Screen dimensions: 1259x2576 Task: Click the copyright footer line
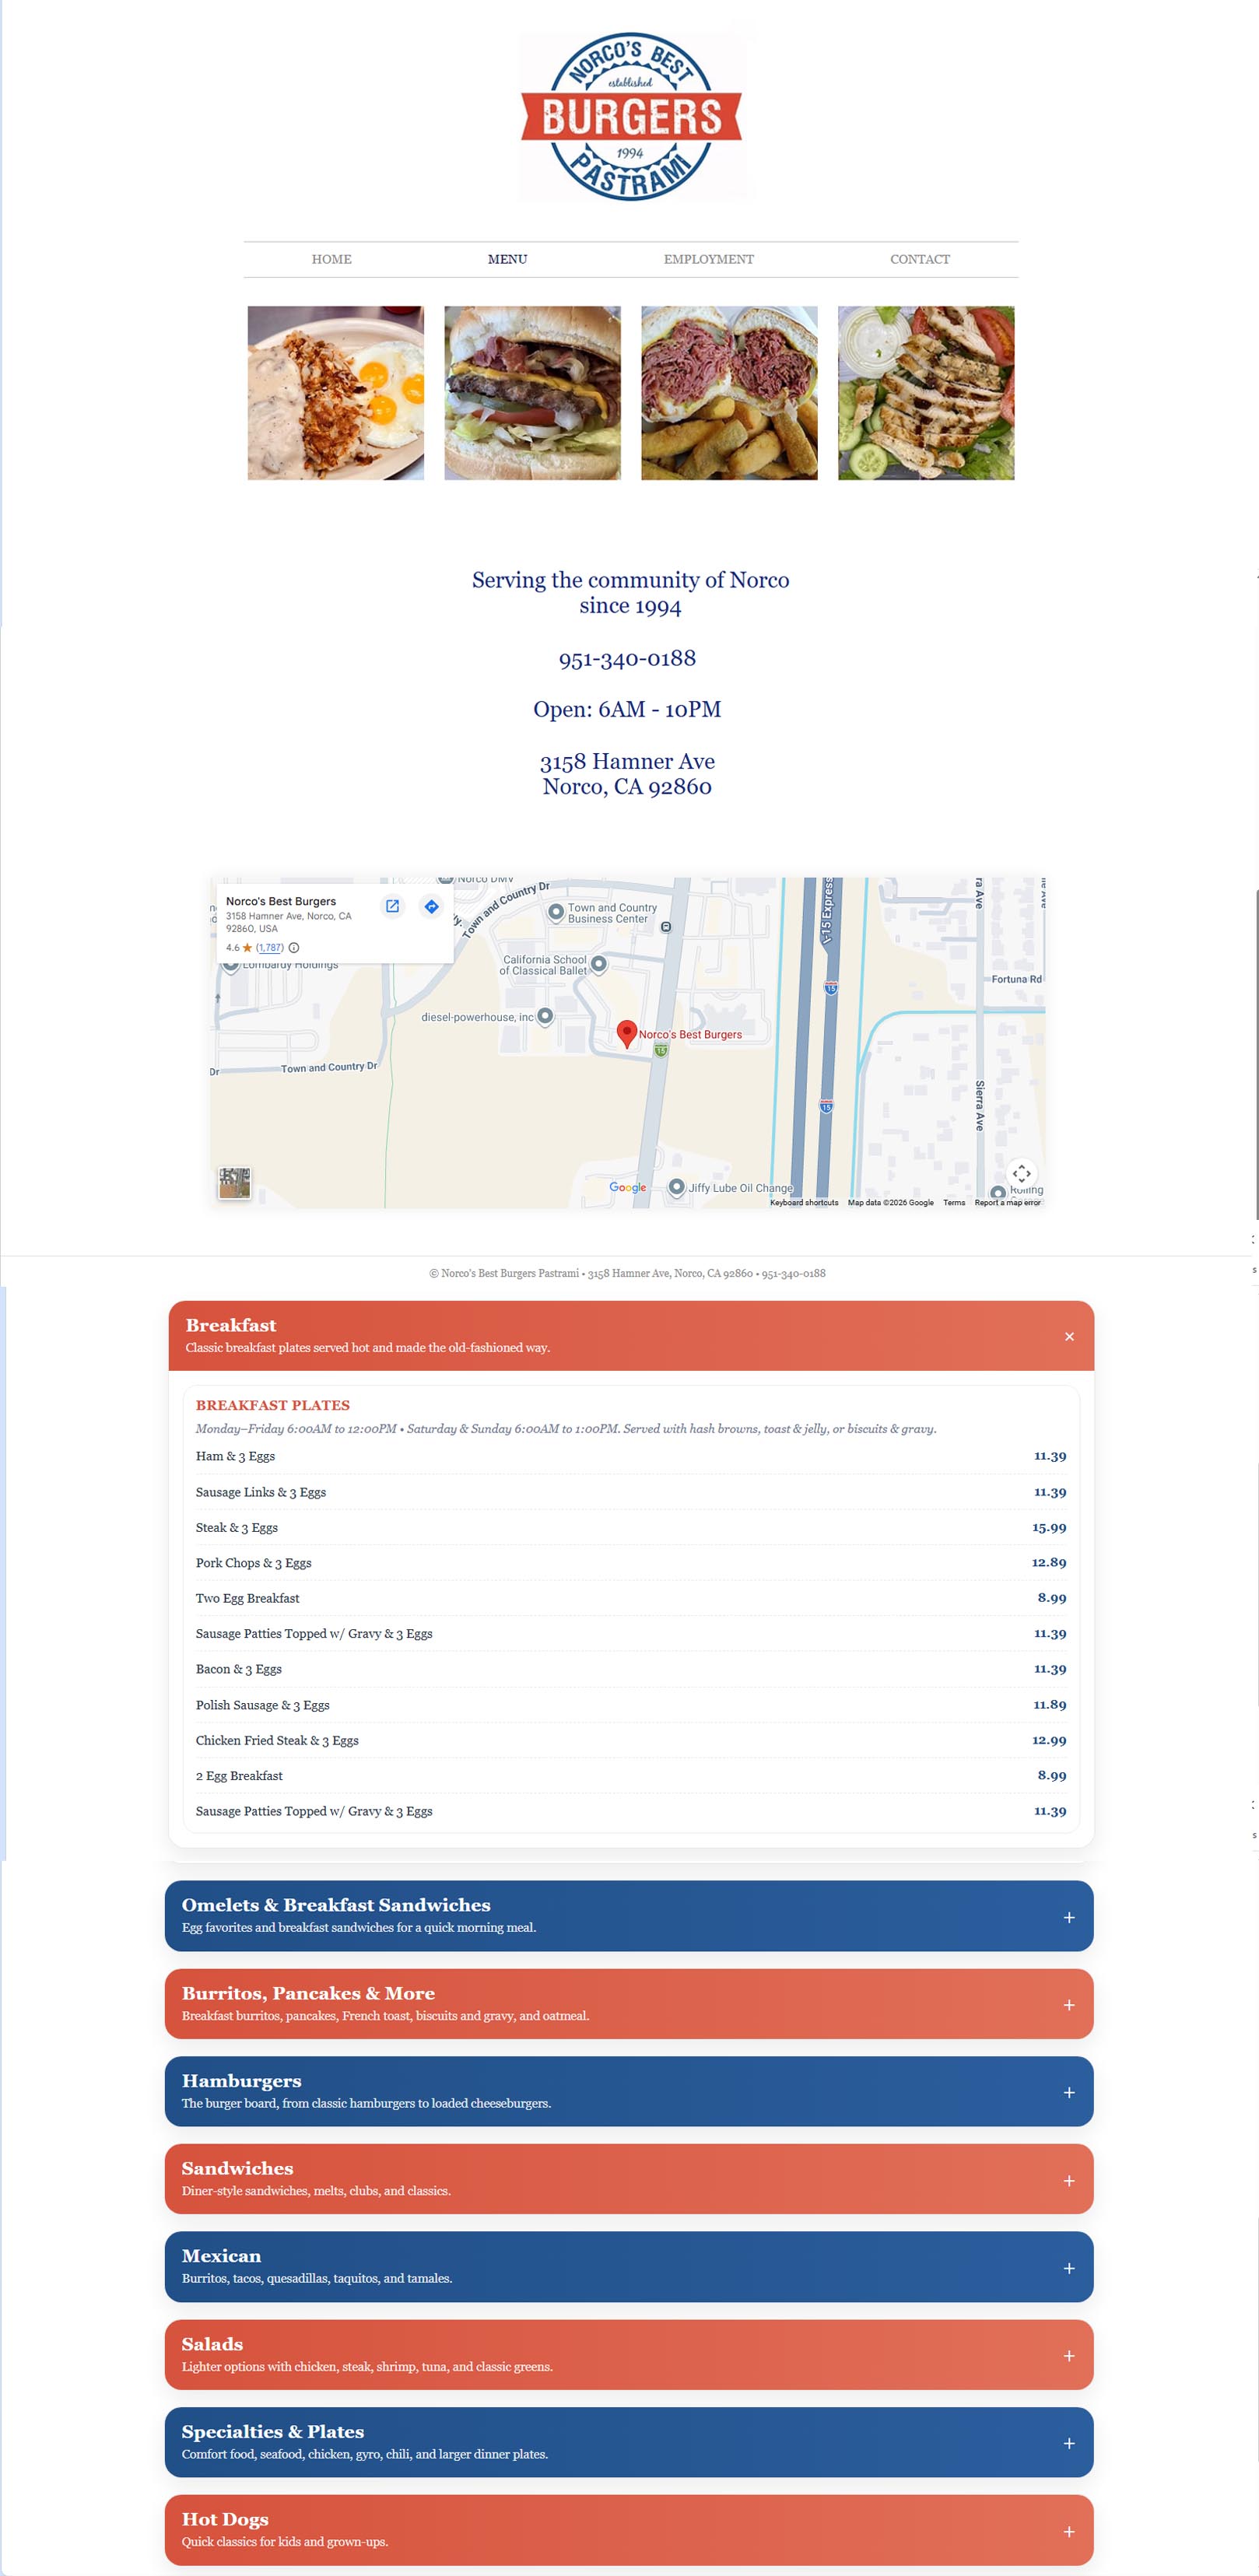(627, 1273)
